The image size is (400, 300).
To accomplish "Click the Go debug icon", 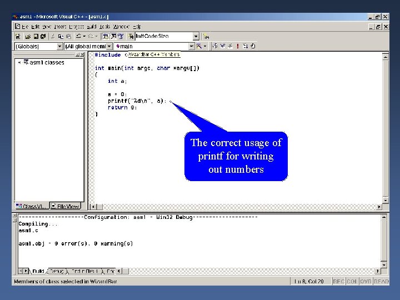I will coord(245,46).
